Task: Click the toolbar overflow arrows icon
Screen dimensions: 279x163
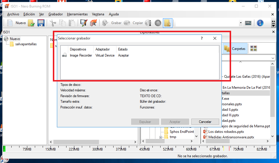Action: tap(273, 23)
